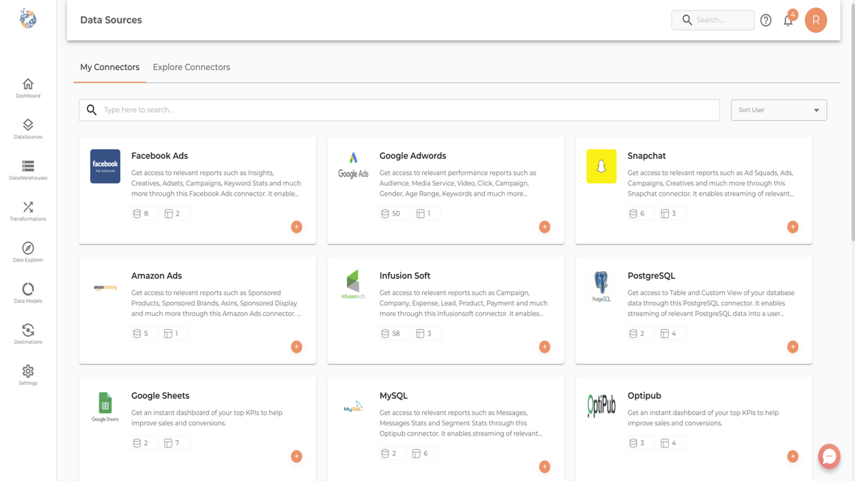Open DataWarehouses in the sidebar
The height and width of the screenshot is (481, 855).
[28, 170]
